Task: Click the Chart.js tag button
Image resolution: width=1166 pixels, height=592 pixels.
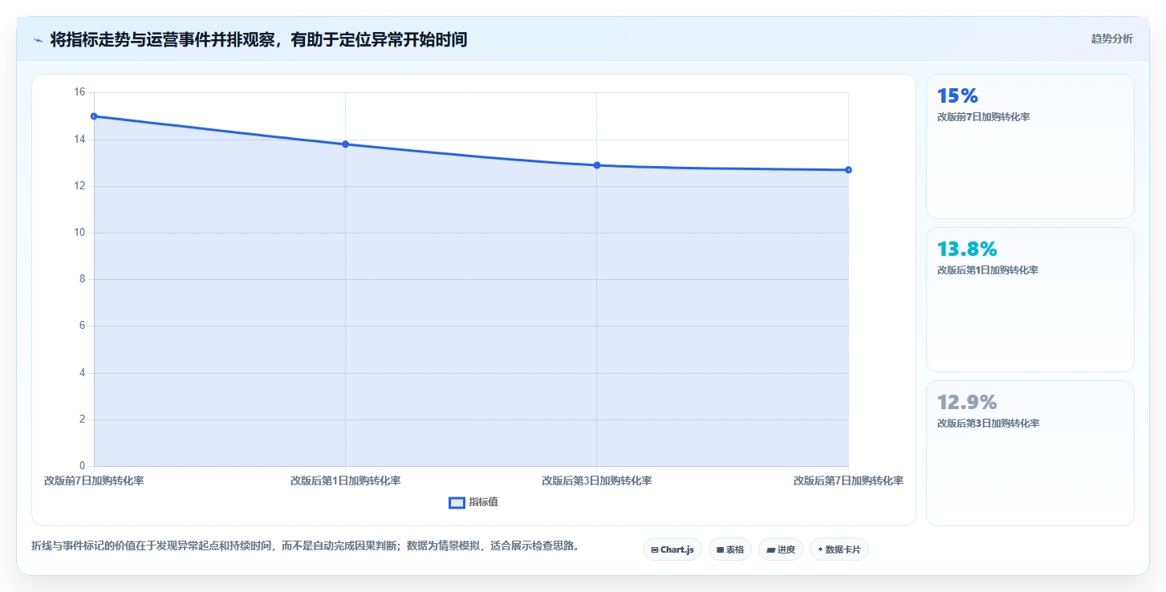Action: (x=672, y=549)
